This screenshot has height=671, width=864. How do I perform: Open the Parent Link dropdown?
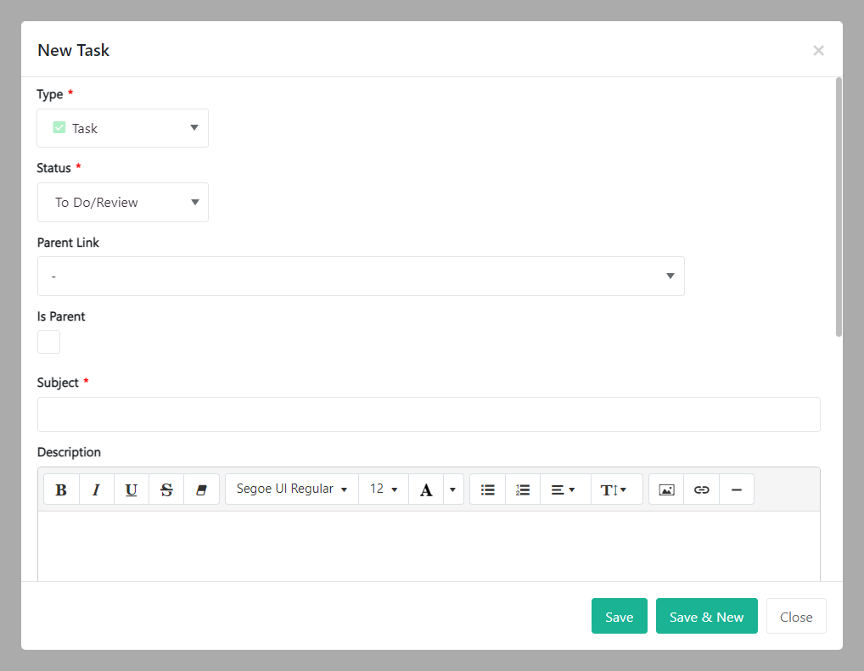tap(361, 276)
